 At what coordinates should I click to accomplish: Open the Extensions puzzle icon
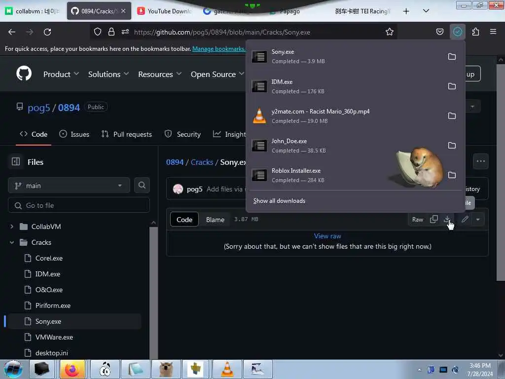pyautogui.click(x=475, y=32)
